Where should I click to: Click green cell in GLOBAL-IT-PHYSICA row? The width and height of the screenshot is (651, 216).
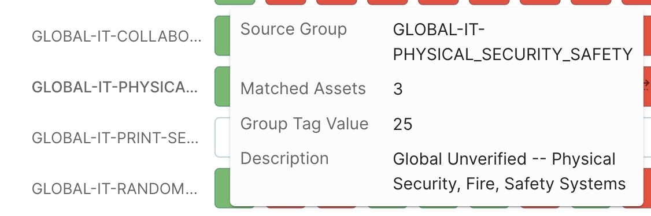pos(223,86)
